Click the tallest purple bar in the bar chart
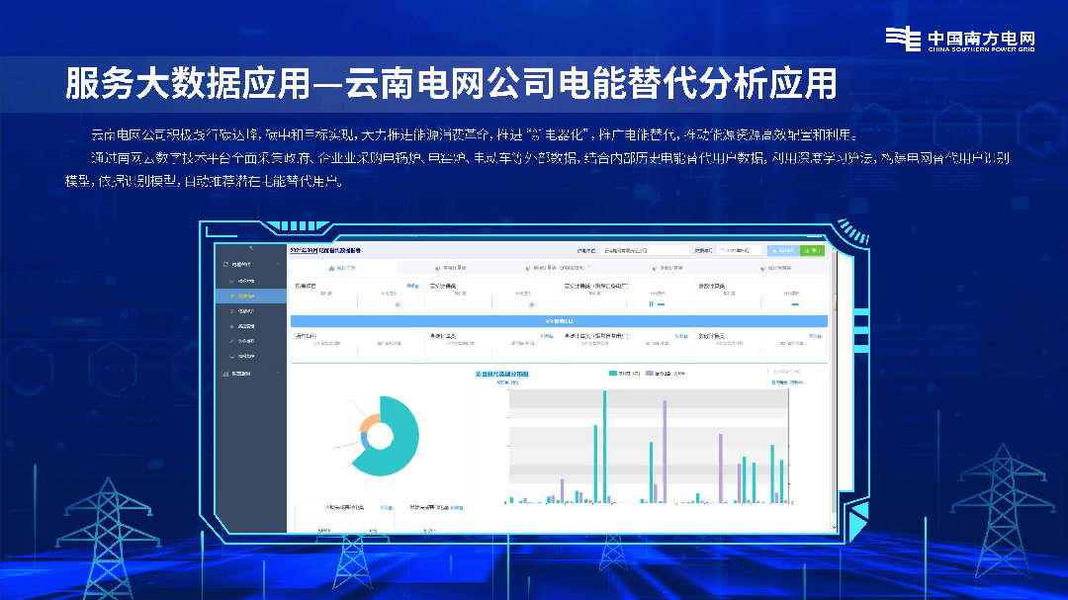 click(665, 452)
